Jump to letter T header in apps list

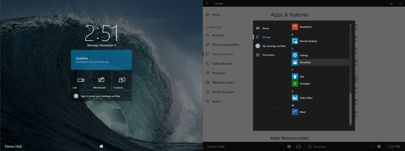(x=292, y=70)
